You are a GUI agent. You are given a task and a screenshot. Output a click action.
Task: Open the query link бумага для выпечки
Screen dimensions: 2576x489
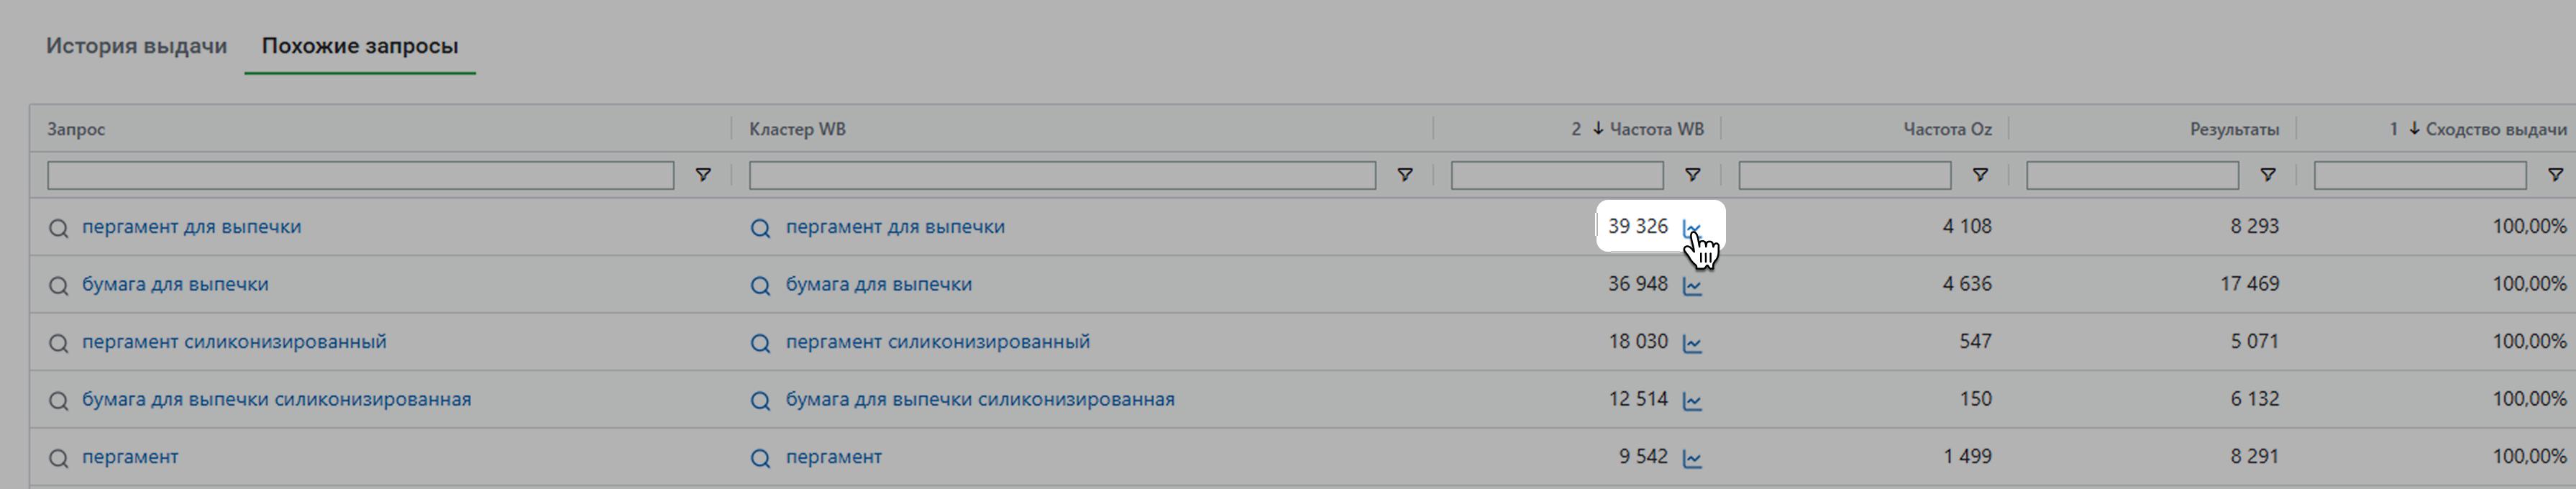(175, 284)
